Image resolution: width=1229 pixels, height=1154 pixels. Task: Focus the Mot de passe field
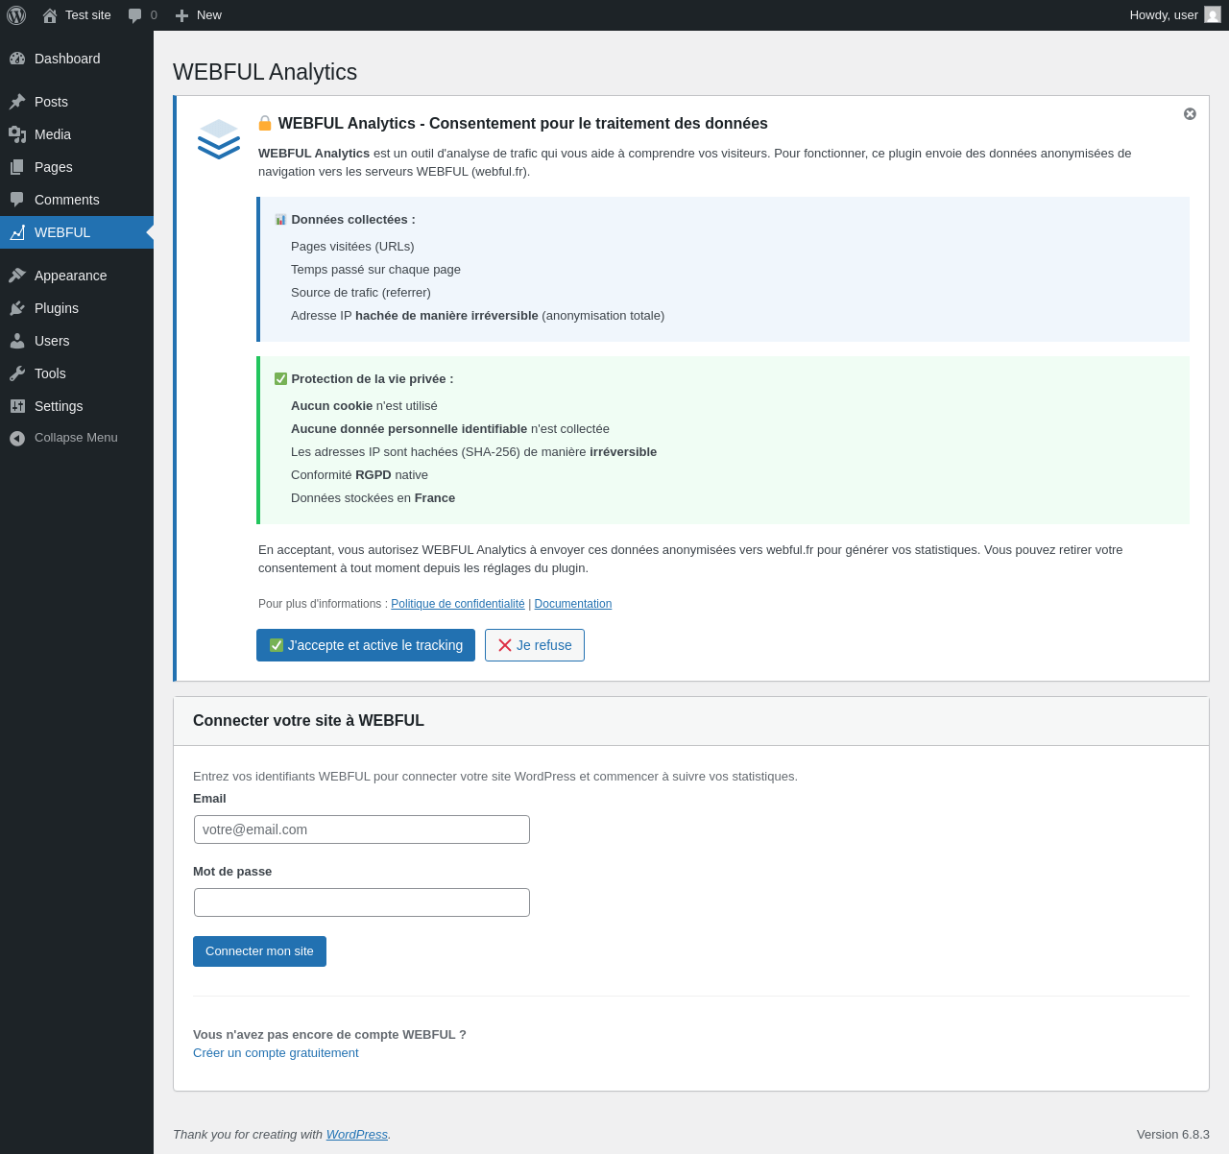tap(362, 902)
